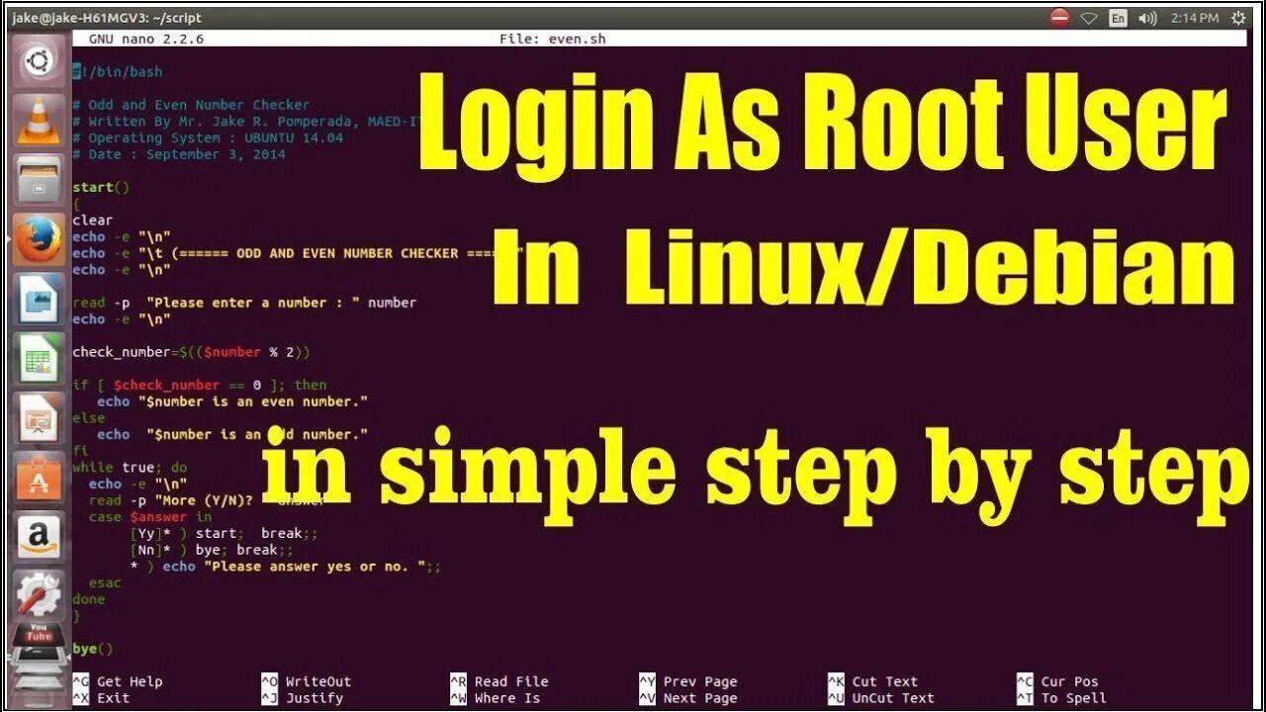Image resolution: width=1266 pixels, height=712 pixels.
Task: Click the 'File: even.sh' title text
Action: [553, 39]
